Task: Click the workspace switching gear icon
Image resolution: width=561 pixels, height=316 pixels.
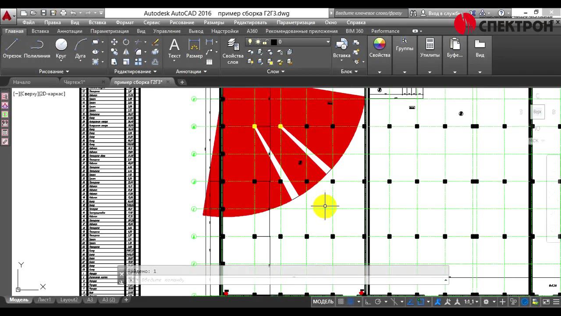Action: click(486, 302)
